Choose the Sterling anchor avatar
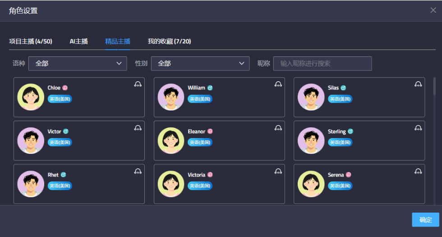The width and height of the screenshot is (442, 237). point(311,140)
